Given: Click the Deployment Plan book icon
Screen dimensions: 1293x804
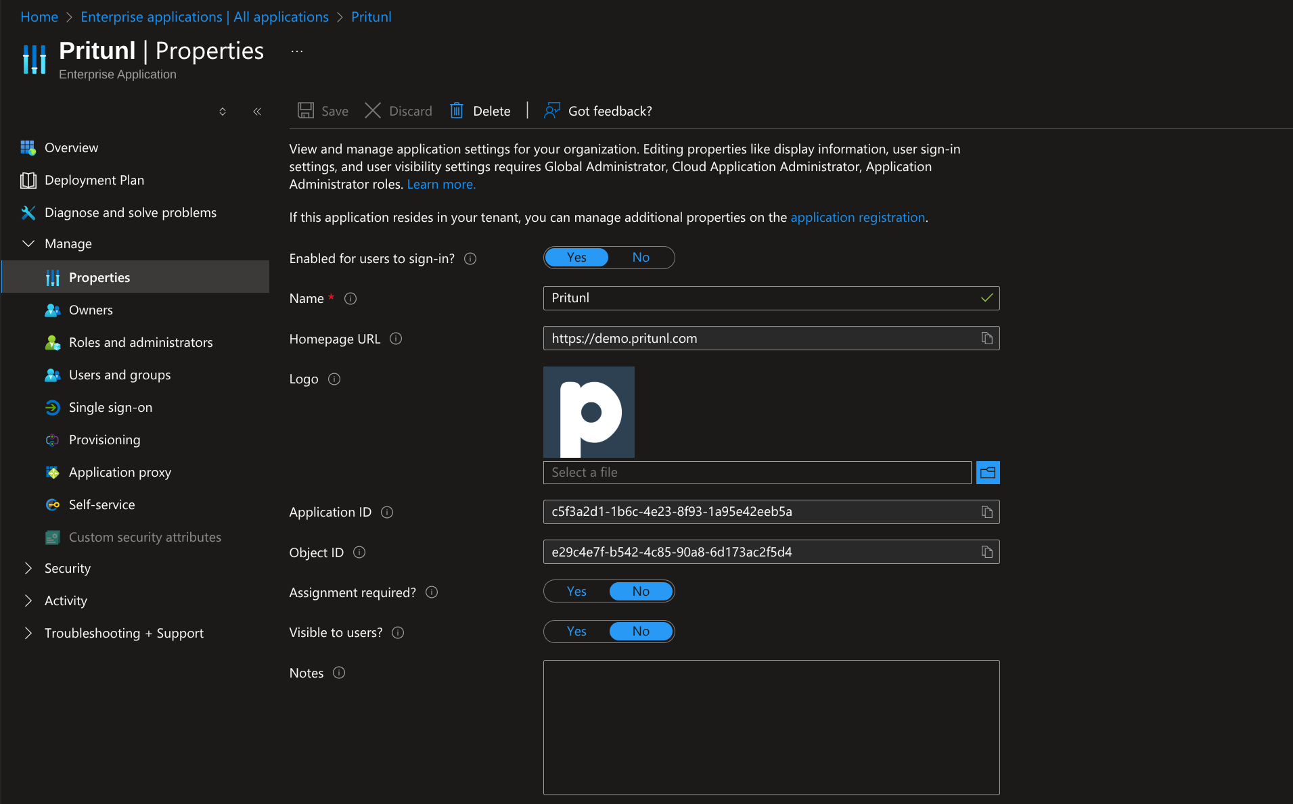Looking at the screenshot, I should click(x=28, y=180).
